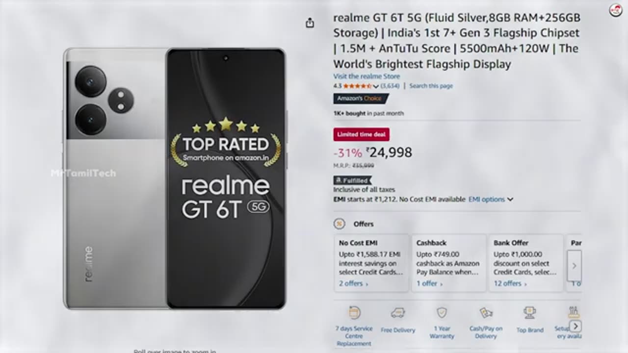
Task: Show more service feature icons arrow
Action: click(576, 326)
